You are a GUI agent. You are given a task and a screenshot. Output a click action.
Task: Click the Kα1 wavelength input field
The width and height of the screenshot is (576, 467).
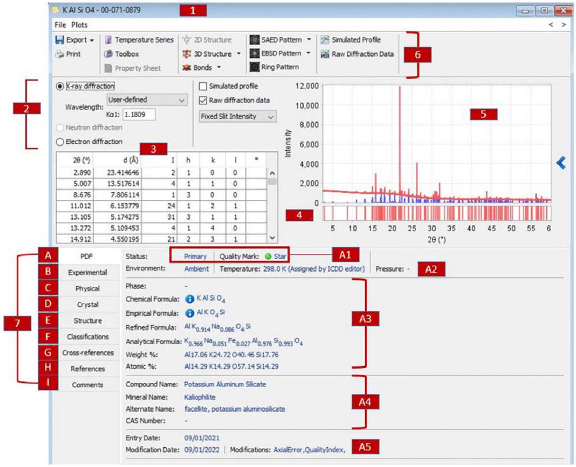pyautogui.click(x=139, y=114)
